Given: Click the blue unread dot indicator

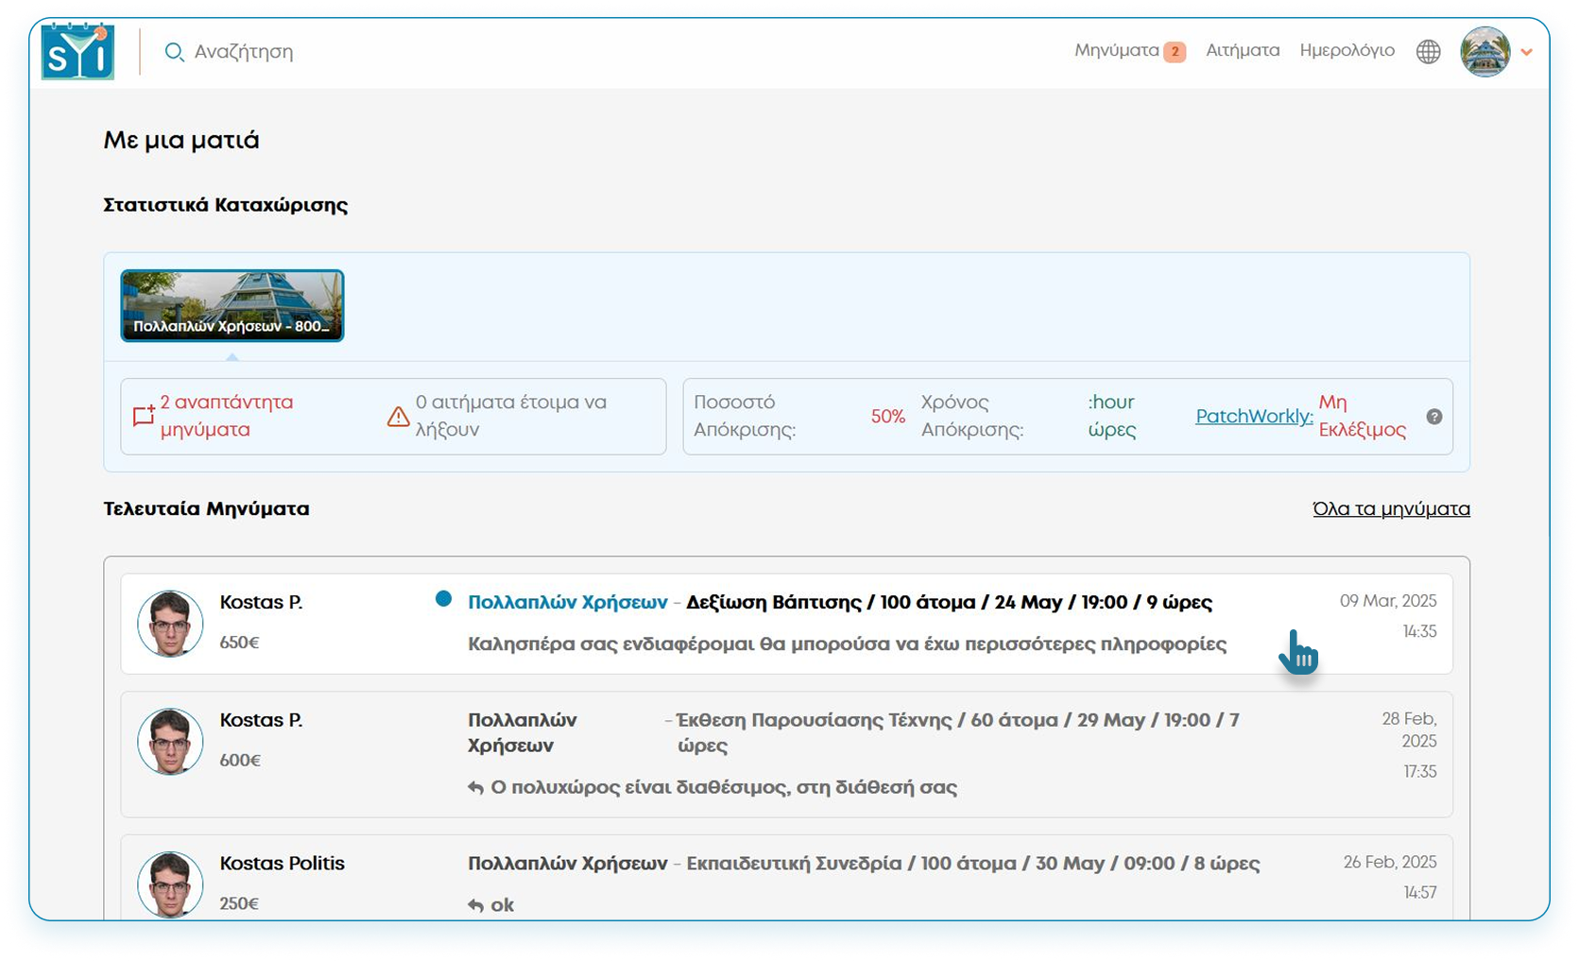Looking at the screenshot, I should point(443,598).
